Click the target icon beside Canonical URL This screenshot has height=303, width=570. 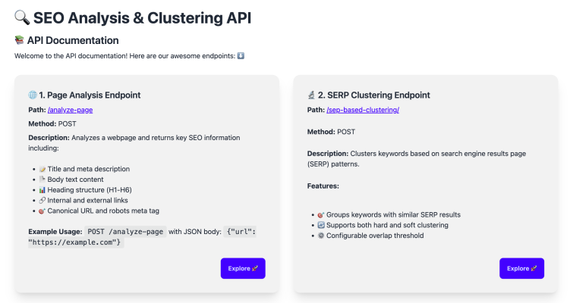(x=42, y=211)
